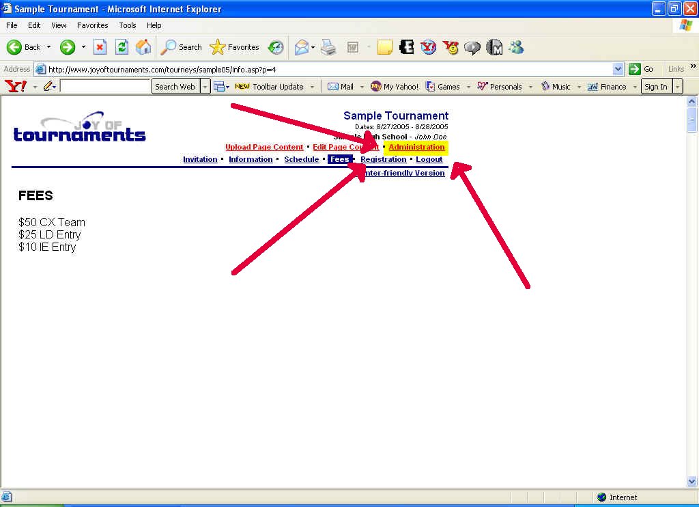Click the Yahoo! logo icon
This screenshot has width=699, height=507.
(15, 86)
